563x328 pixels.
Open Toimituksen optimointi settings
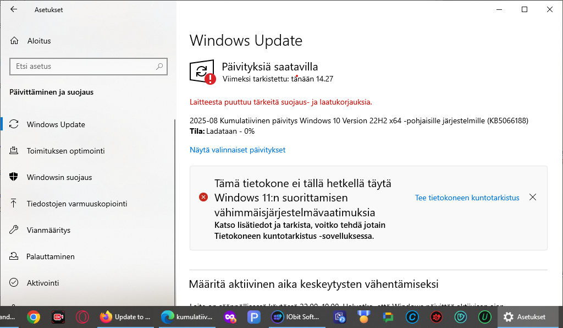click(x=66, y=151)
